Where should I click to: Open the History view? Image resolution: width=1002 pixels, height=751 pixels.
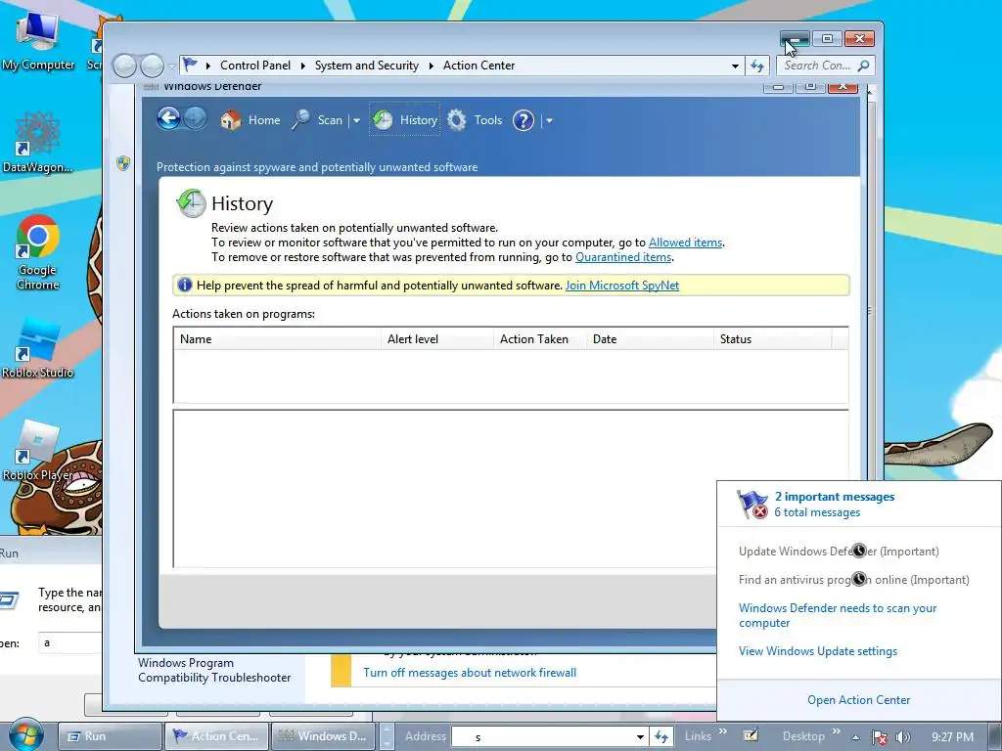pos(404,120)
